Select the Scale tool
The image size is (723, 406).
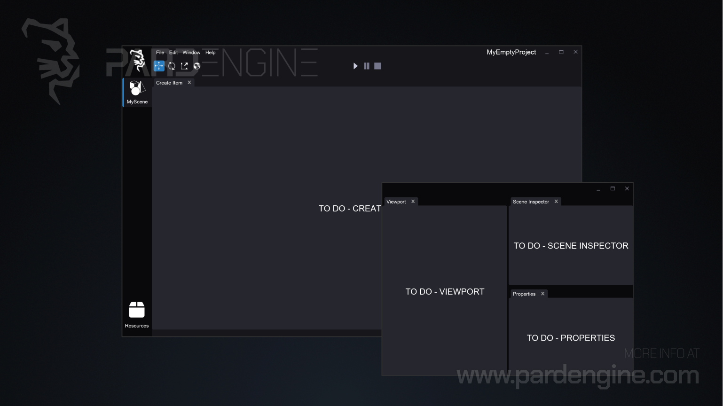coord(184,66)
